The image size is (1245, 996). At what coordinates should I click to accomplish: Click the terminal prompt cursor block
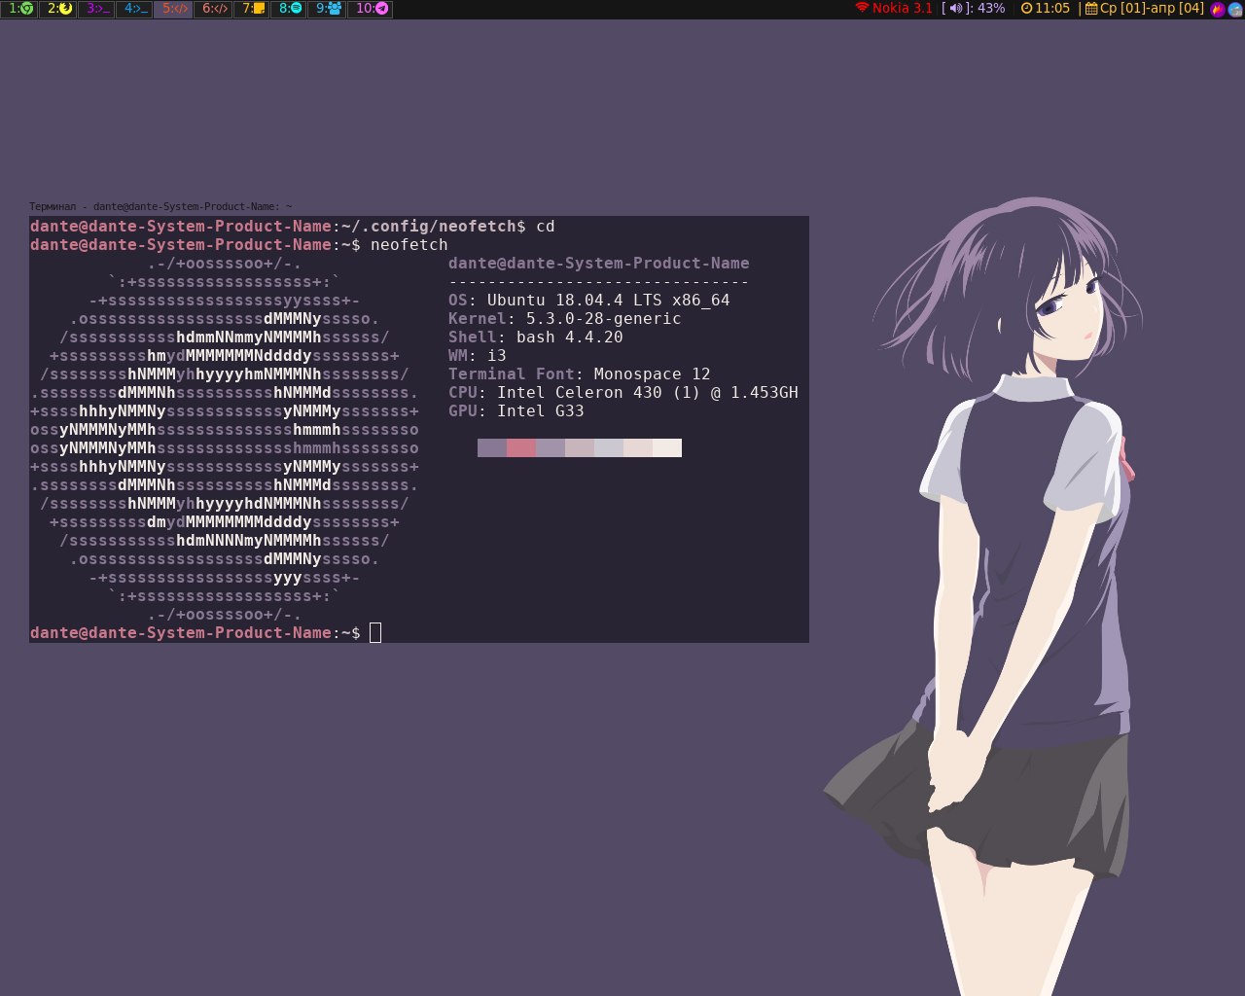tap(375, 633)
